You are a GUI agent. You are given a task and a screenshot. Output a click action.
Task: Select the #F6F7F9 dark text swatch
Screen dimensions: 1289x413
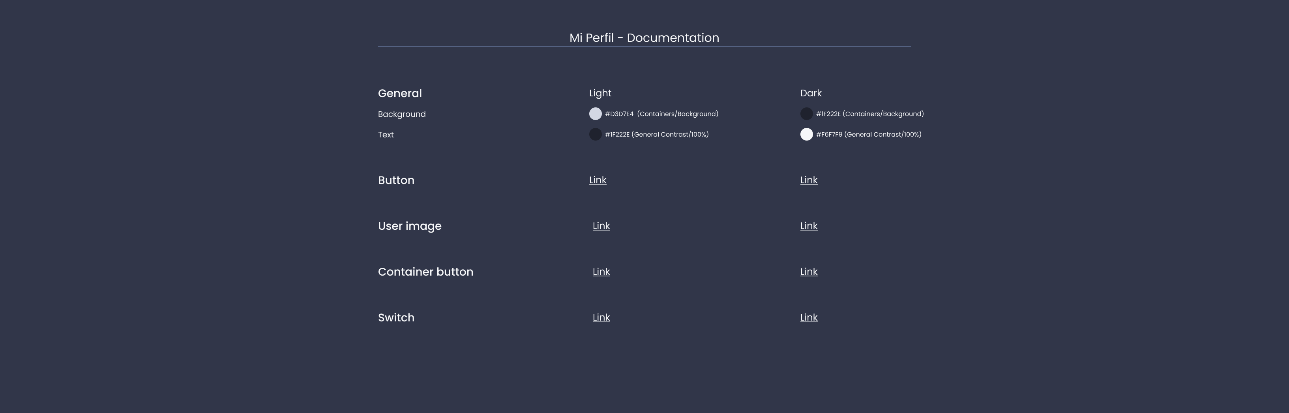[x=806, y=134]
